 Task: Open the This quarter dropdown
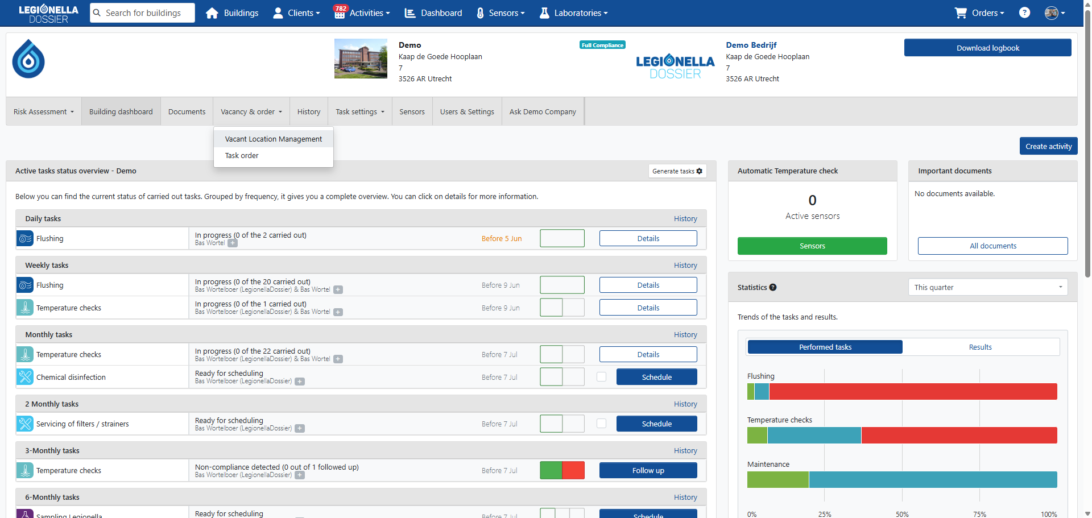[x=987, y=287]
